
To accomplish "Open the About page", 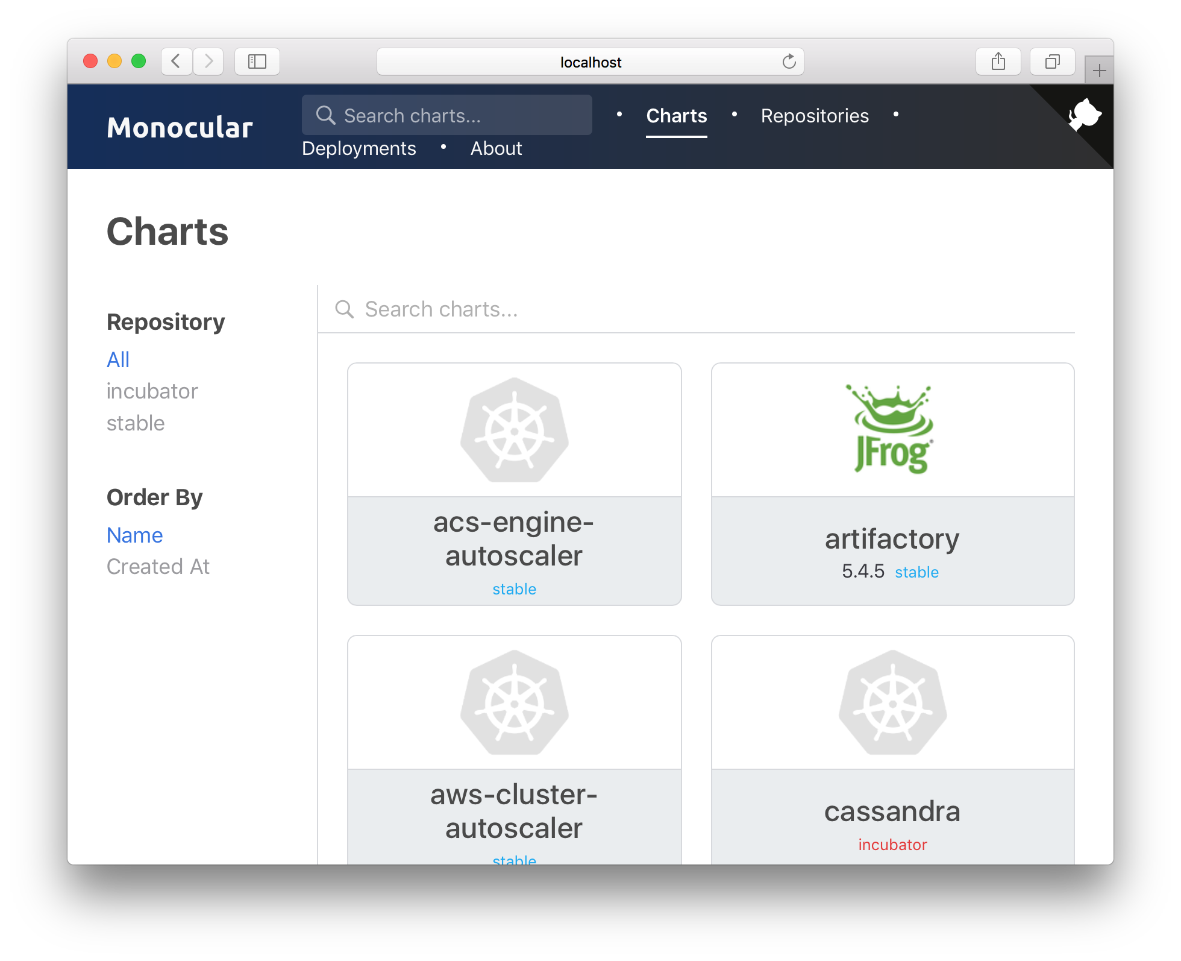I will click(x=496, y=148).
